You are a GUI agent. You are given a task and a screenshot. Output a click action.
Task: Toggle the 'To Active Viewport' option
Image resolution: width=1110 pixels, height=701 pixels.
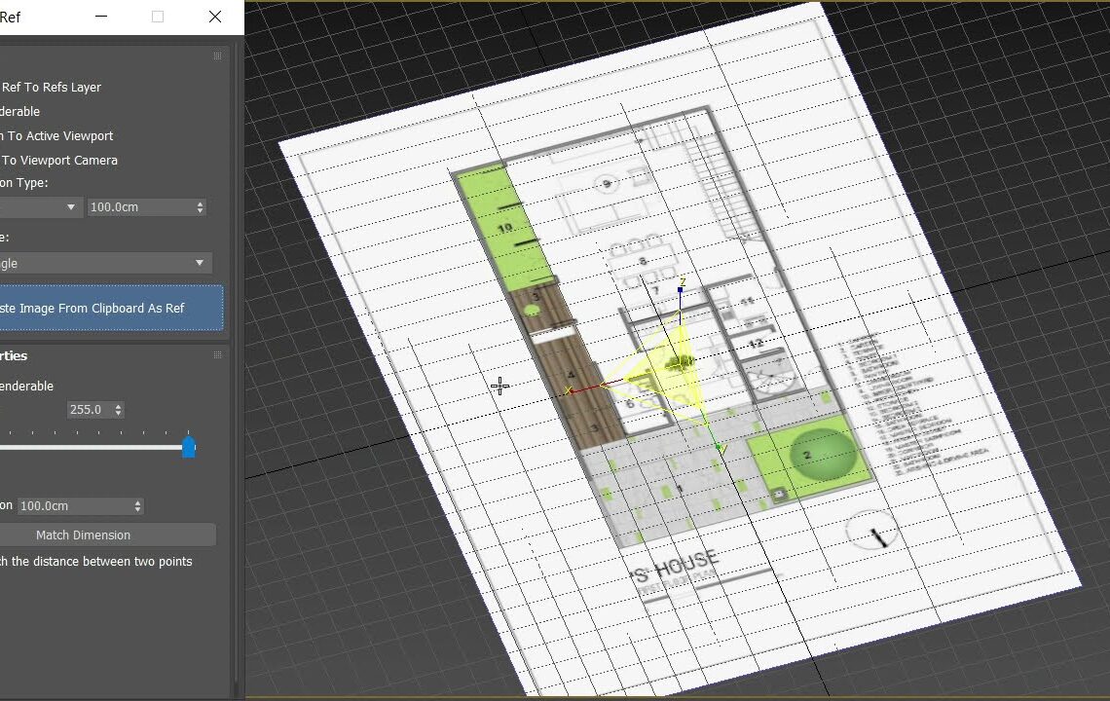(x=5, y=135)
